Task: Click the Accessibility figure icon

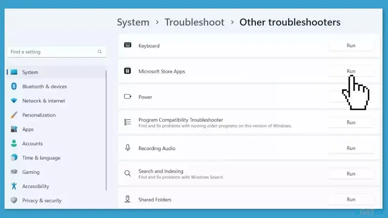Action: point(14,186)
